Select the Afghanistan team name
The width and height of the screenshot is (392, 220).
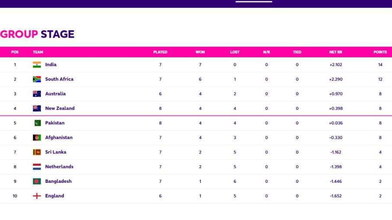[59, 138]
